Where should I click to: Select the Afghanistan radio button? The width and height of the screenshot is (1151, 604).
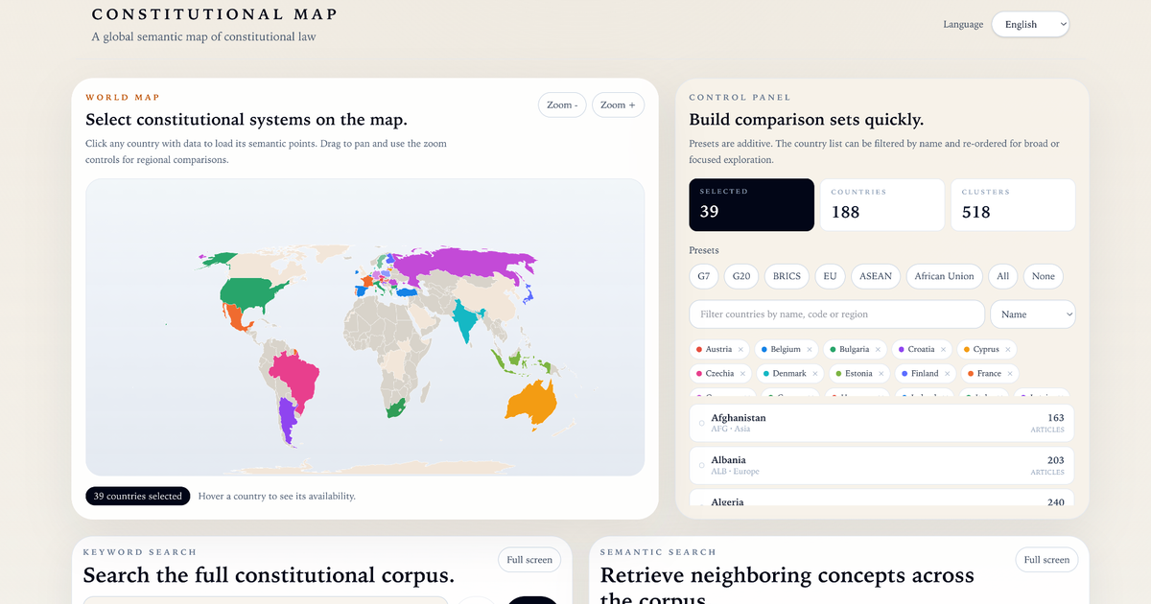tap(700, 423)
